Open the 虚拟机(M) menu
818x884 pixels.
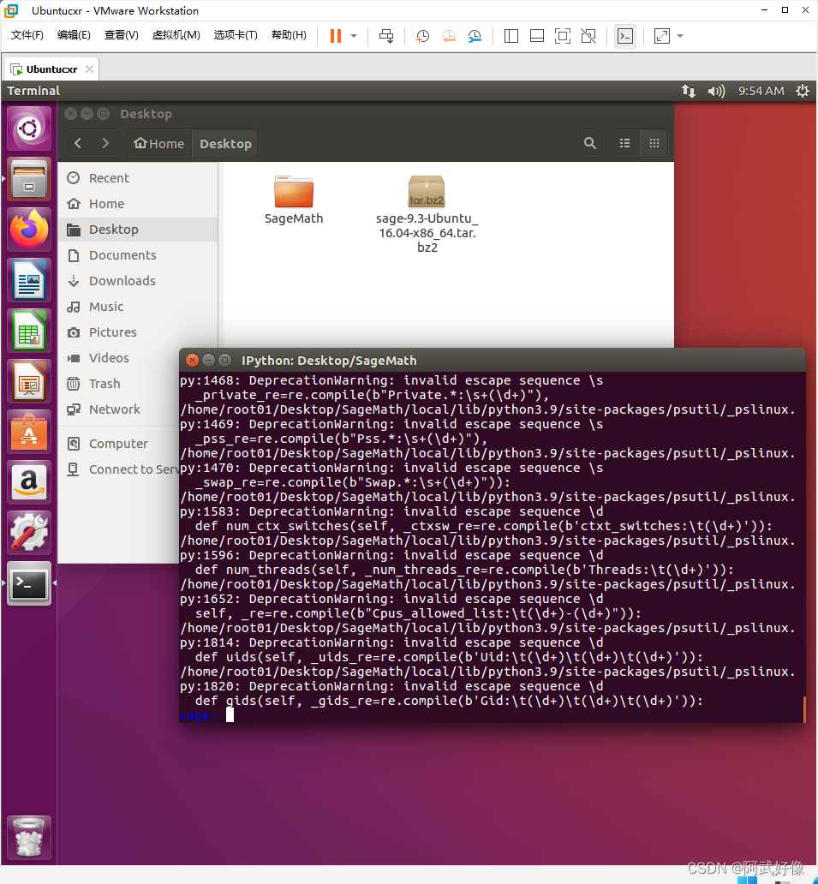[176, 35]
